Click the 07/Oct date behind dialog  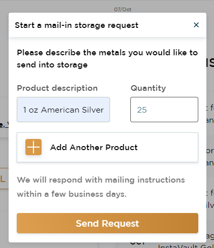pyautogui.click(x=123, y=9)
